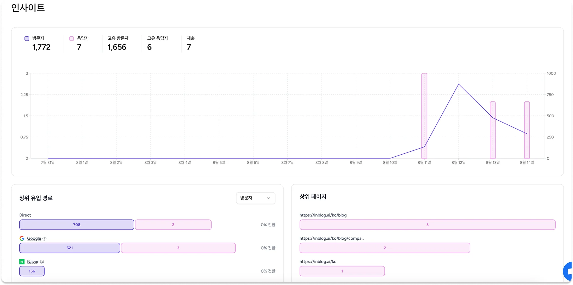
Task: Click the pink bar at 8월 11일
Action: [x=424, y=116]
